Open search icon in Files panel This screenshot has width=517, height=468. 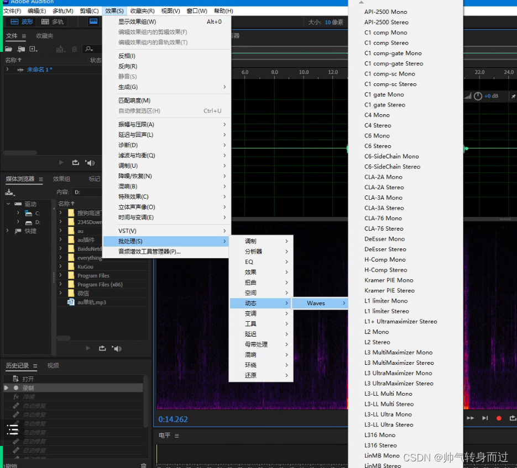tap(88, 49)
